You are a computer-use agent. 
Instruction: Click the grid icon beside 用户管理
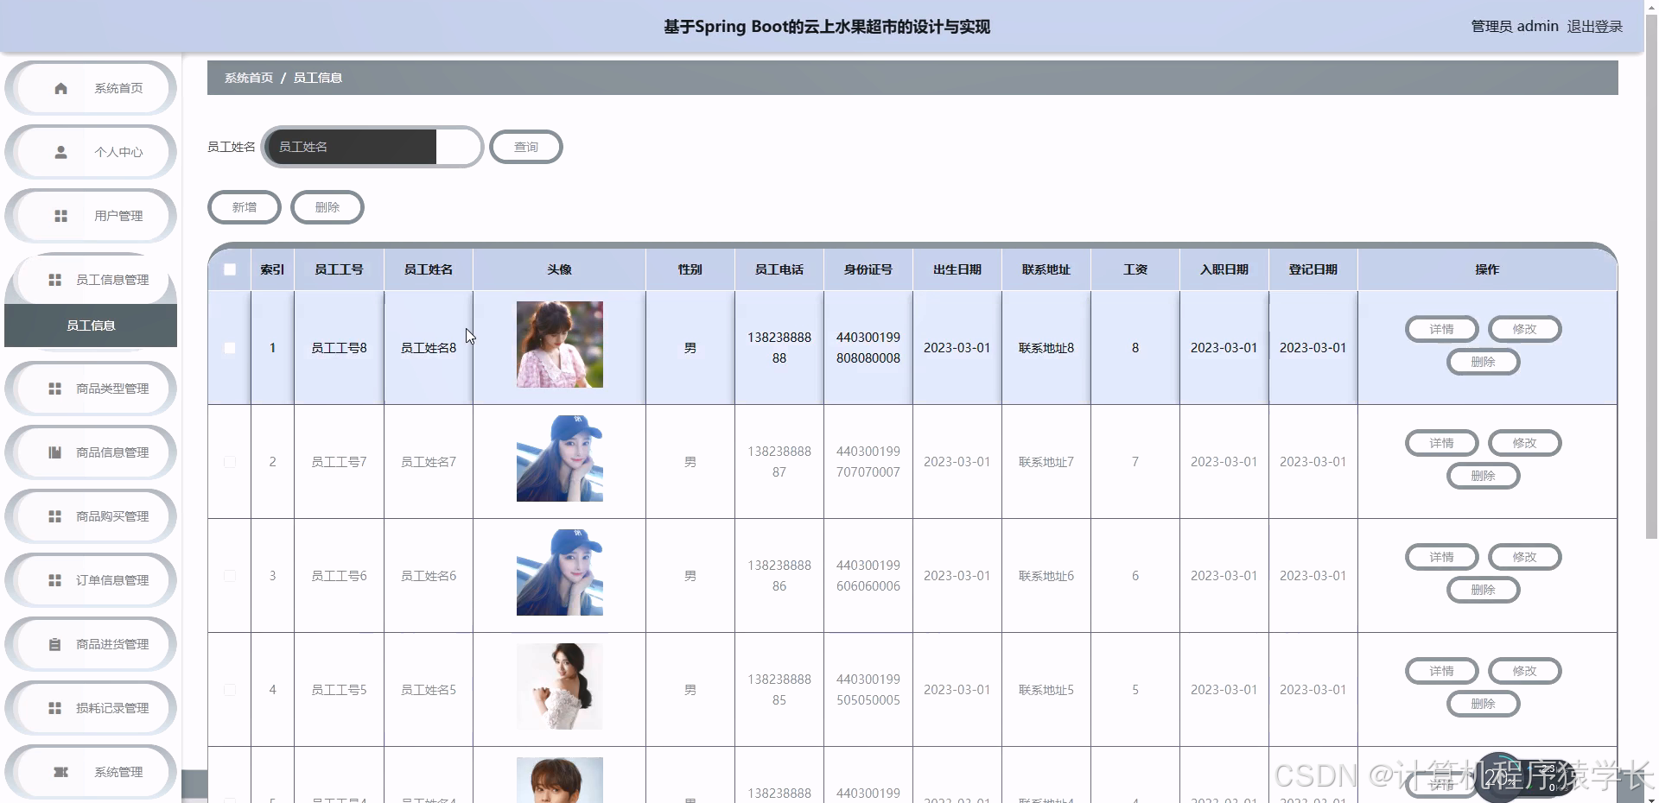(60, 216)
